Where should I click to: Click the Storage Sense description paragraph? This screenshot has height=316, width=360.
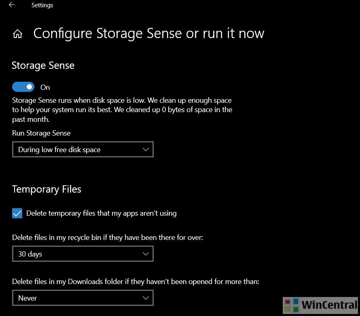(x=122, y=110)
